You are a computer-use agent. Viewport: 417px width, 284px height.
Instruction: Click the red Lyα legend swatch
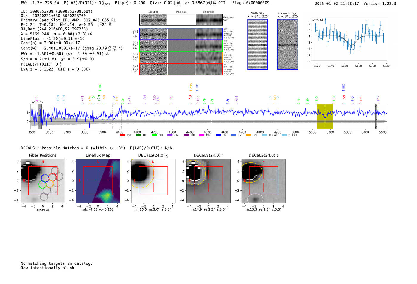[122, 135]
